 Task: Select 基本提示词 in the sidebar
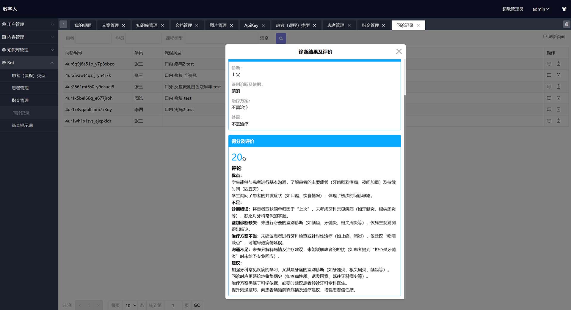point(22,126)
